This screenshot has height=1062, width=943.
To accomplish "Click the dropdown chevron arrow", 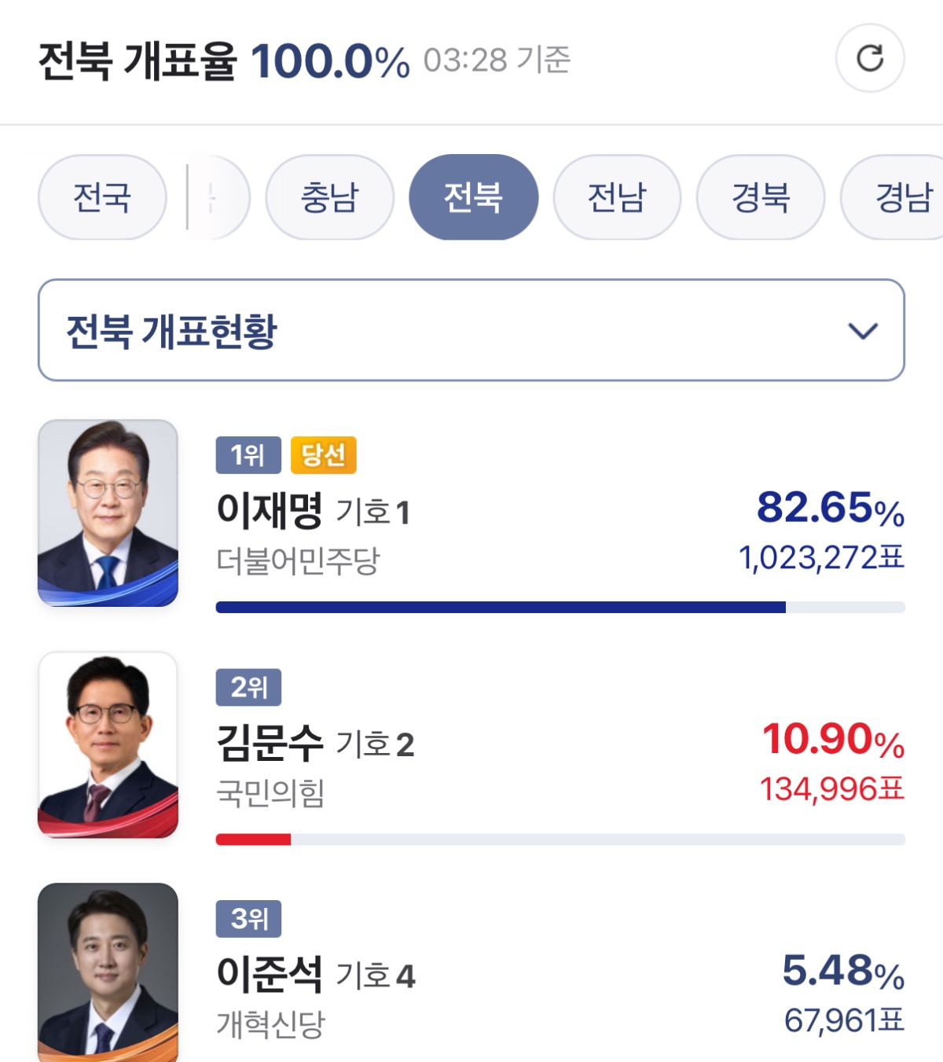I will click(863, 331).
